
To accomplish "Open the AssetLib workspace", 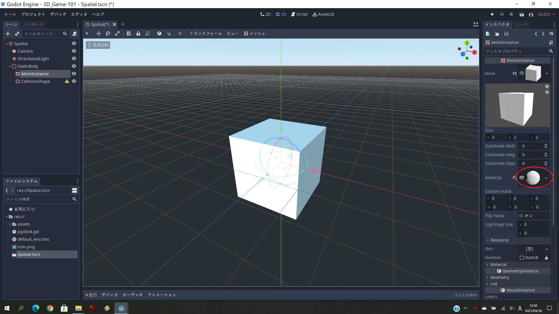I will pos(323,14).
